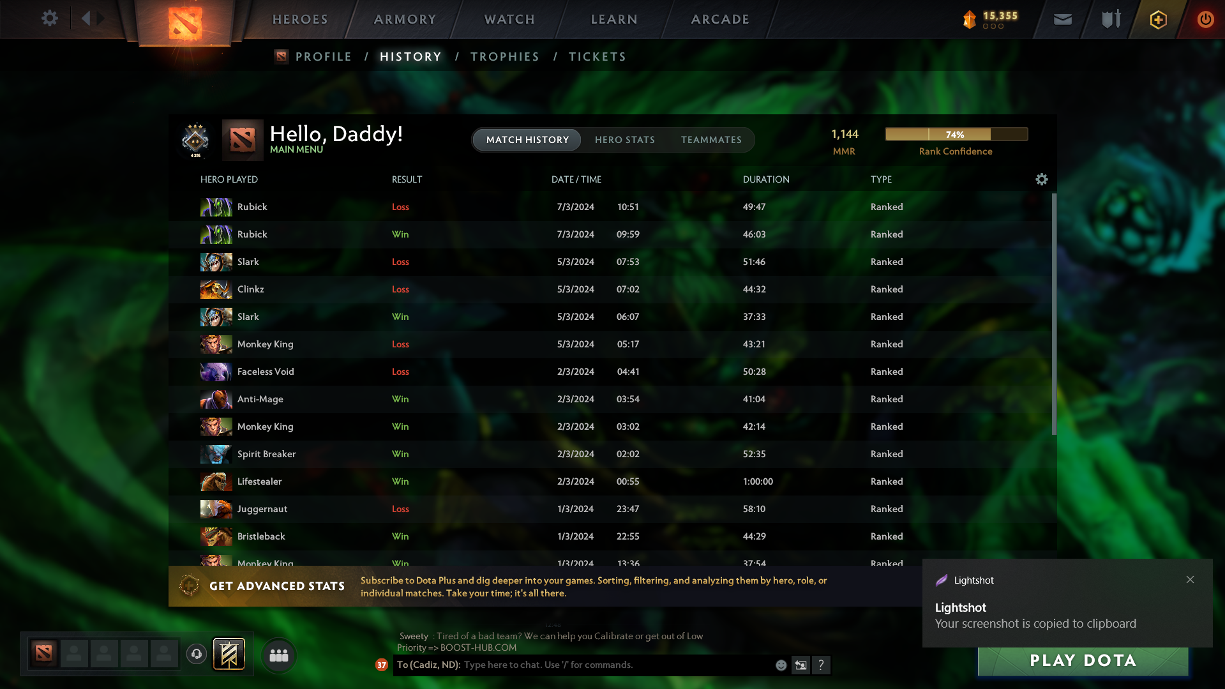
Task: Switch to the Teammates tab
Action: pyautogui.click(x=711, y=140)
